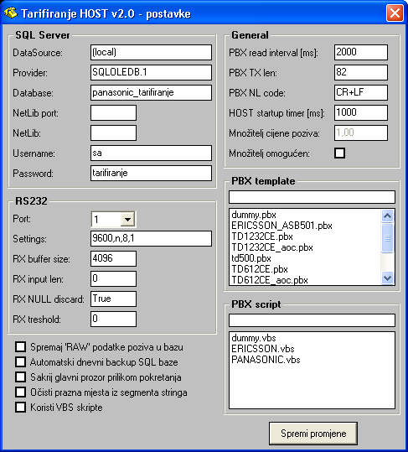Close the postavke settings window
Viewport: 408px width, 452px height.
pyautogui.click(x=395, y=13)
